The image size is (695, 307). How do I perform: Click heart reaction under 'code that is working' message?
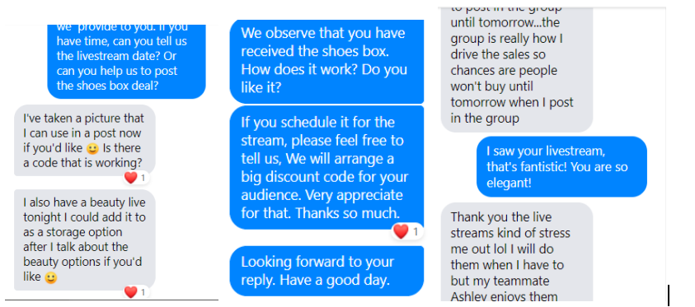click(130, 178)
